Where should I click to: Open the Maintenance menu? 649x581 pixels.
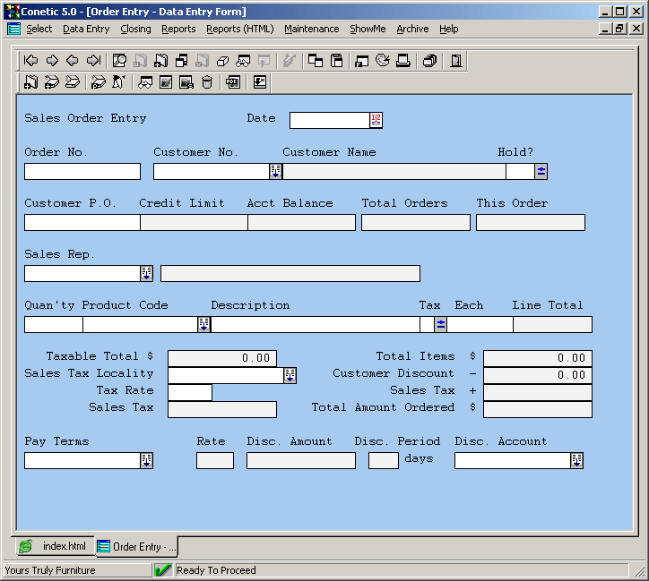pyautogui.click(x=311, y=29)
